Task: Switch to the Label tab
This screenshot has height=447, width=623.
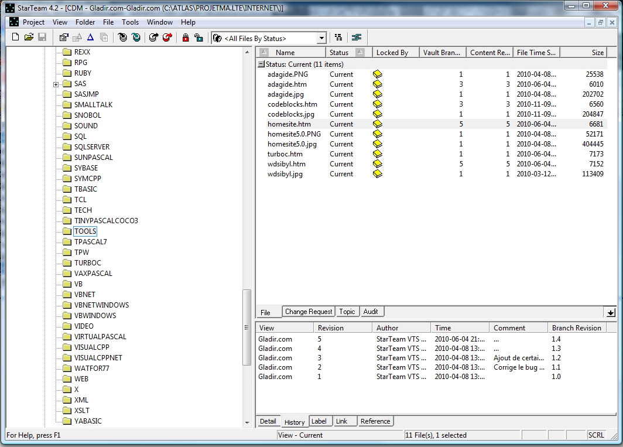Action: pos(319,421)
